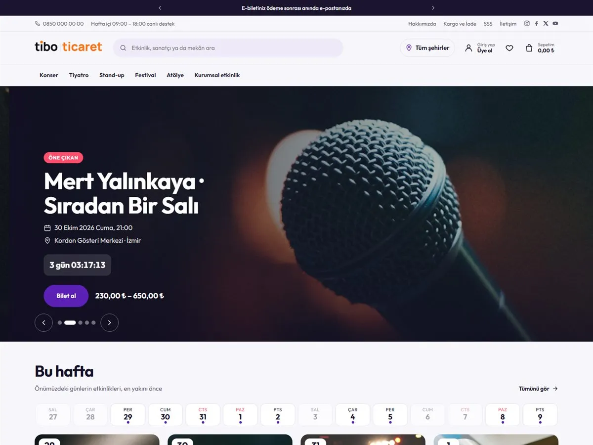The image size is (593, 445).
Task: Select date ÇAR 28
Action: (90, 415)
